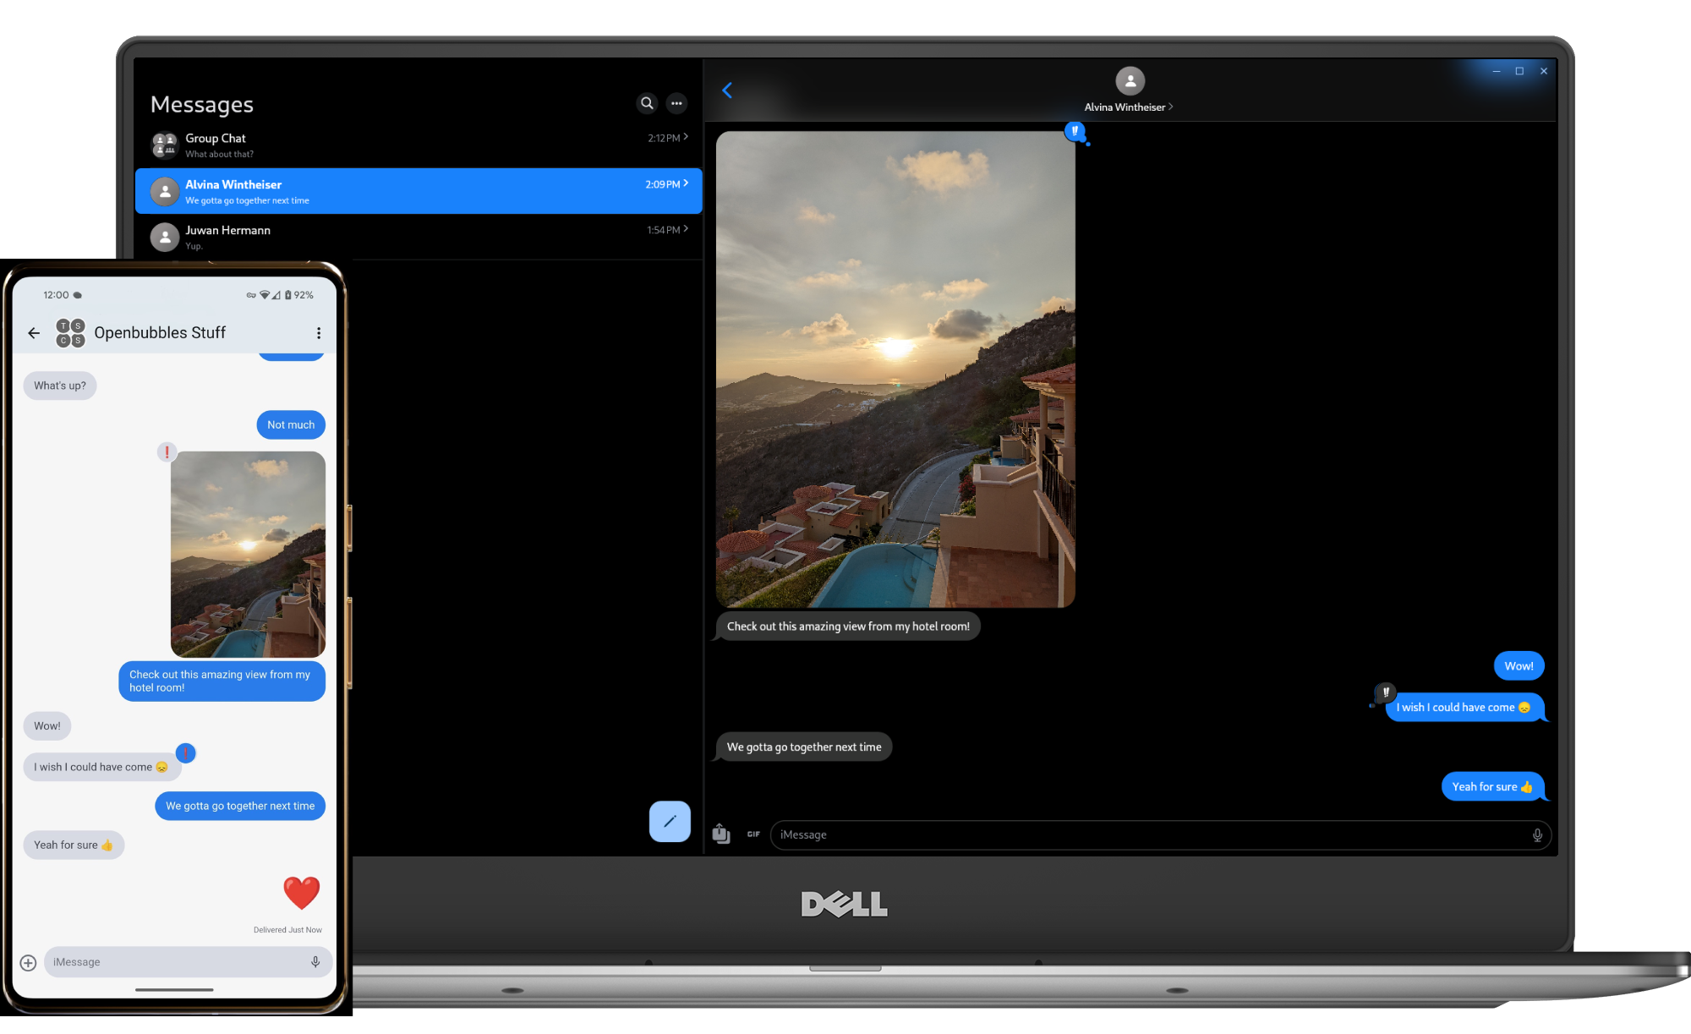Toggle the Dell laptop window focus
Image resolution: width=1691 pixels, height=1034 pixels.
1519,70
